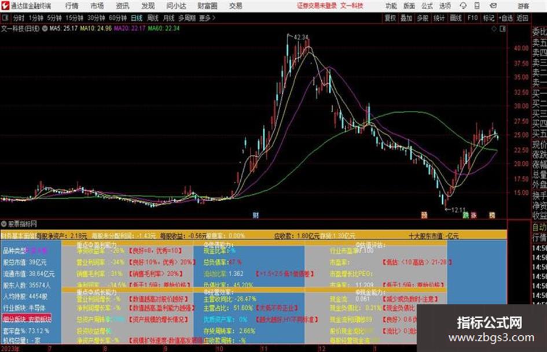Screen dimensions: 547x352
Task: Switch to 15分钟 timeframe
Action: pyautogui.click(x=75, y=18)
